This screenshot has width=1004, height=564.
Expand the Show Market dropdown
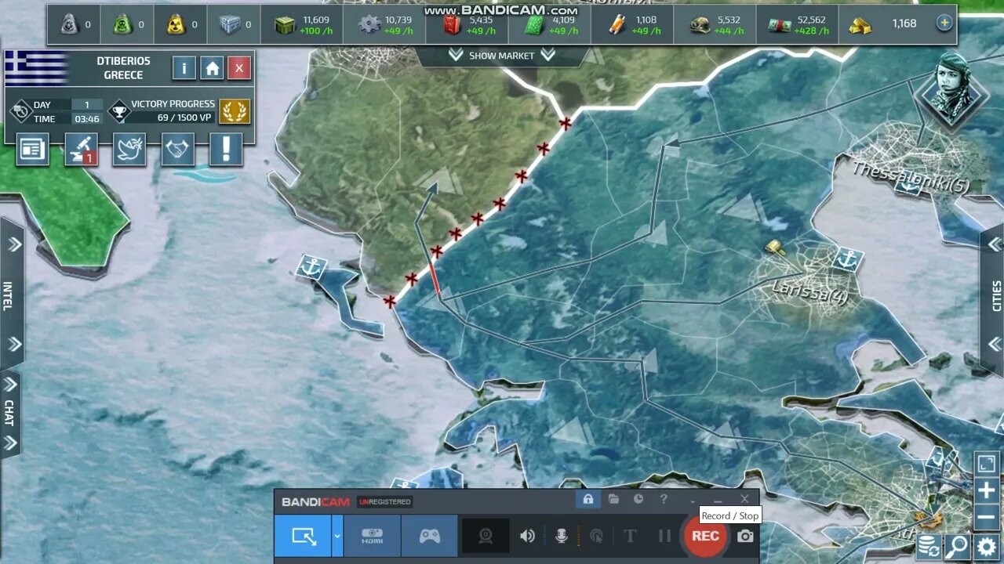point(501,56)
